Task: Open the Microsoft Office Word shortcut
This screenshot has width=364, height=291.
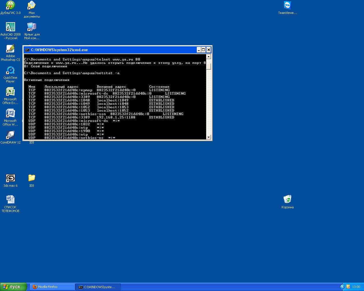Action: point(11,113)
